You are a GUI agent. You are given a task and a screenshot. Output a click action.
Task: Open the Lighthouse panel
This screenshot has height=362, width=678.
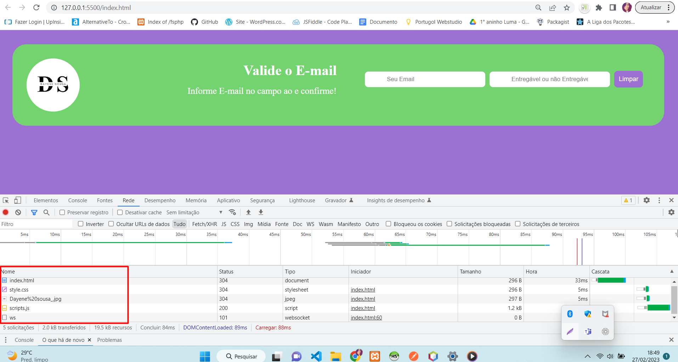[x=301, y=200]
